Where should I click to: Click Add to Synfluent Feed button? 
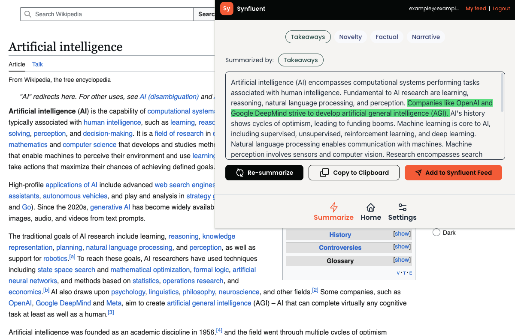coord(453,173)
